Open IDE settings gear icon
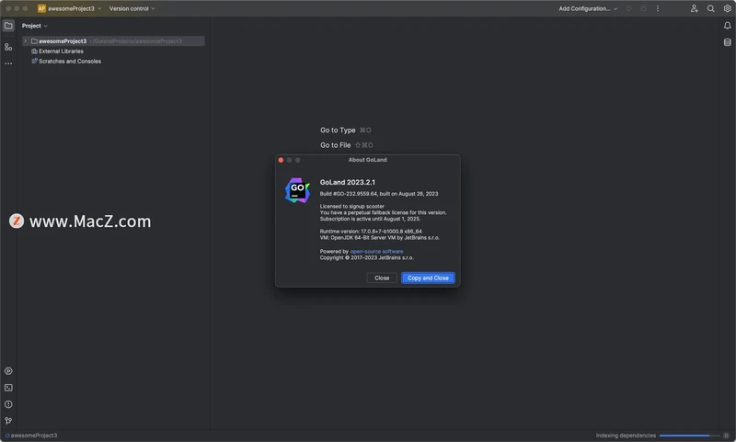 (x=727, y=8)
